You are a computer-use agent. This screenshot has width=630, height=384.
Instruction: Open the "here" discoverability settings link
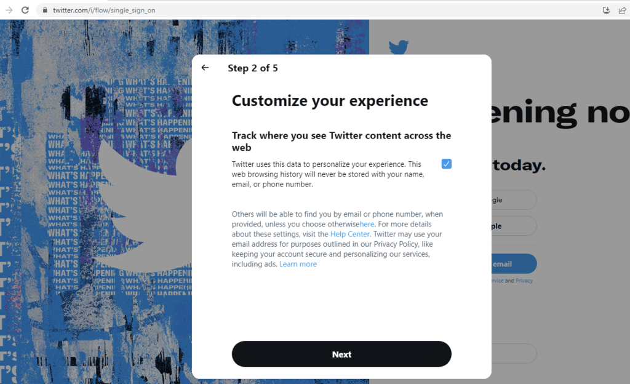coord(367,224)
